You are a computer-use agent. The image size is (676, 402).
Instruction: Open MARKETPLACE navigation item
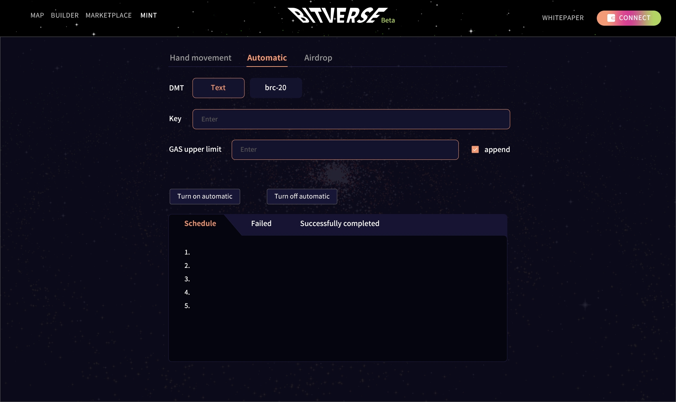tap(108, 15)
